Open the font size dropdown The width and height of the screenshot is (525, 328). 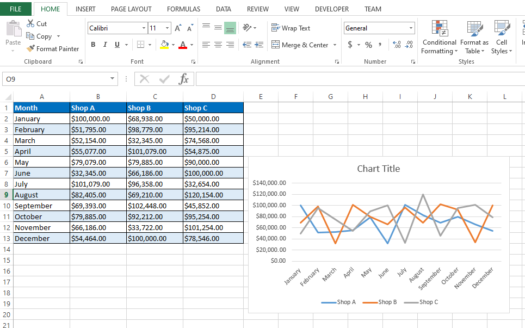[166, 28]
